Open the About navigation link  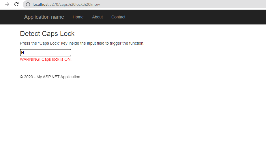point(97,17)
